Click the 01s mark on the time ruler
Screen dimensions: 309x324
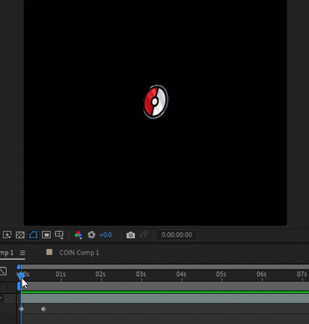pos(61,274)
